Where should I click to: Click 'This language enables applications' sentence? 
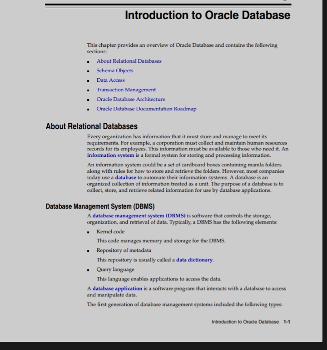pos(159,279)
